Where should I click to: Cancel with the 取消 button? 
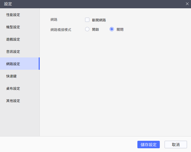pyautogui.click(x=176, y=145)
